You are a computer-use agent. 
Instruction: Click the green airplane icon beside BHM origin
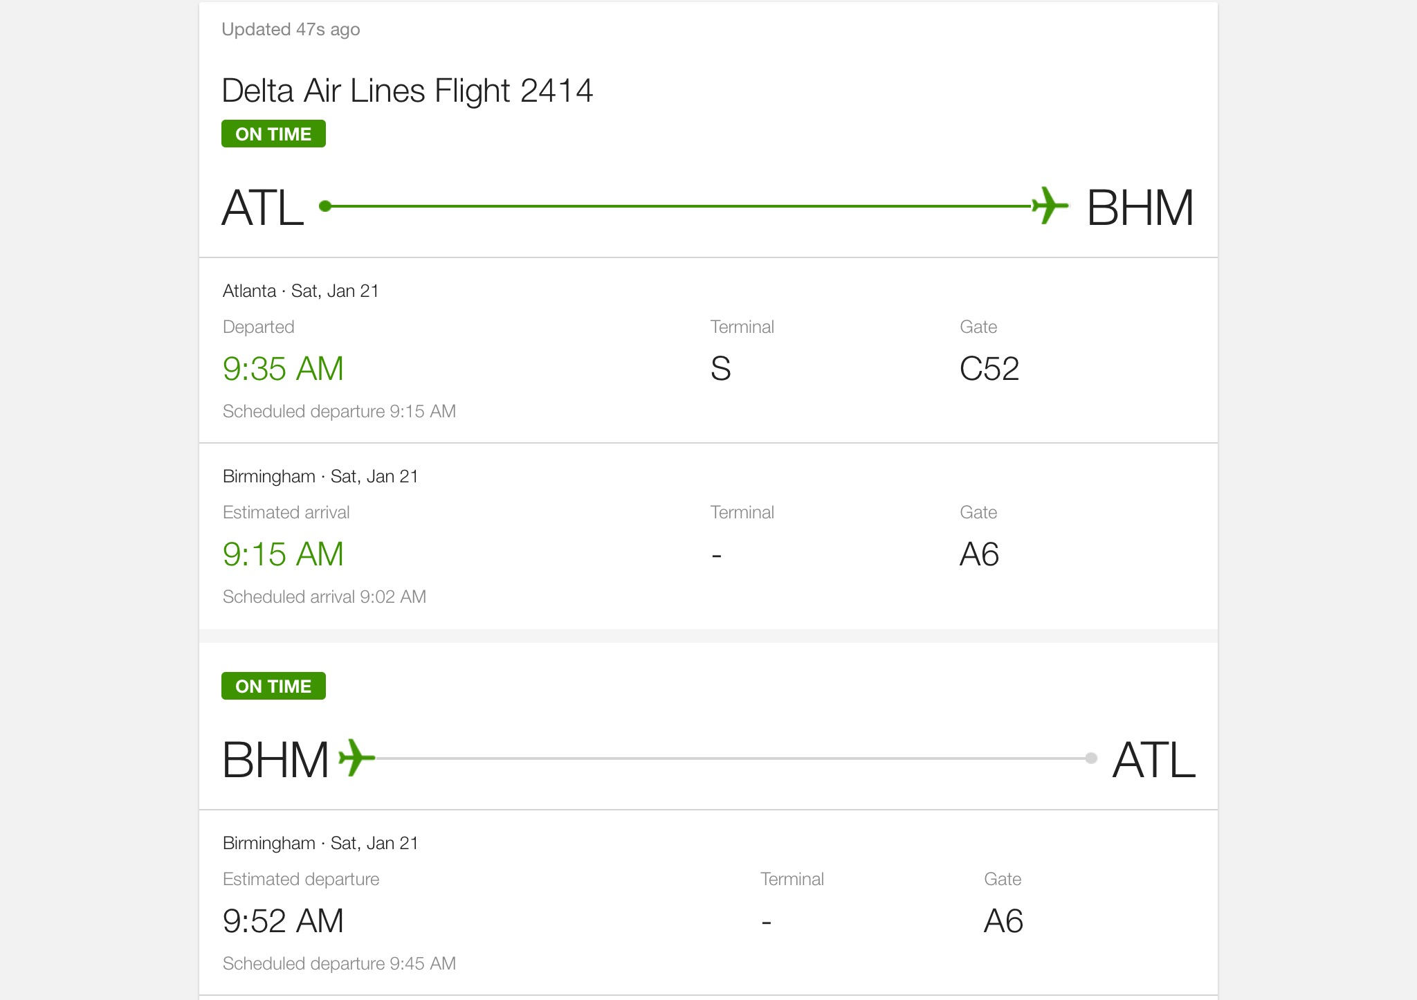357,758
